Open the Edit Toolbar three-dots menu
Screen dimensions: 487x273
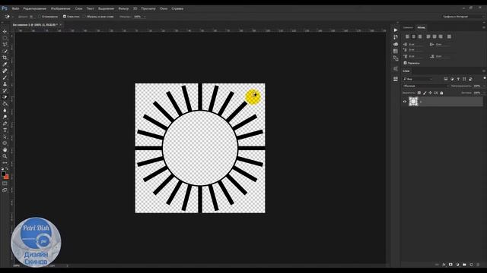point(5,162)
